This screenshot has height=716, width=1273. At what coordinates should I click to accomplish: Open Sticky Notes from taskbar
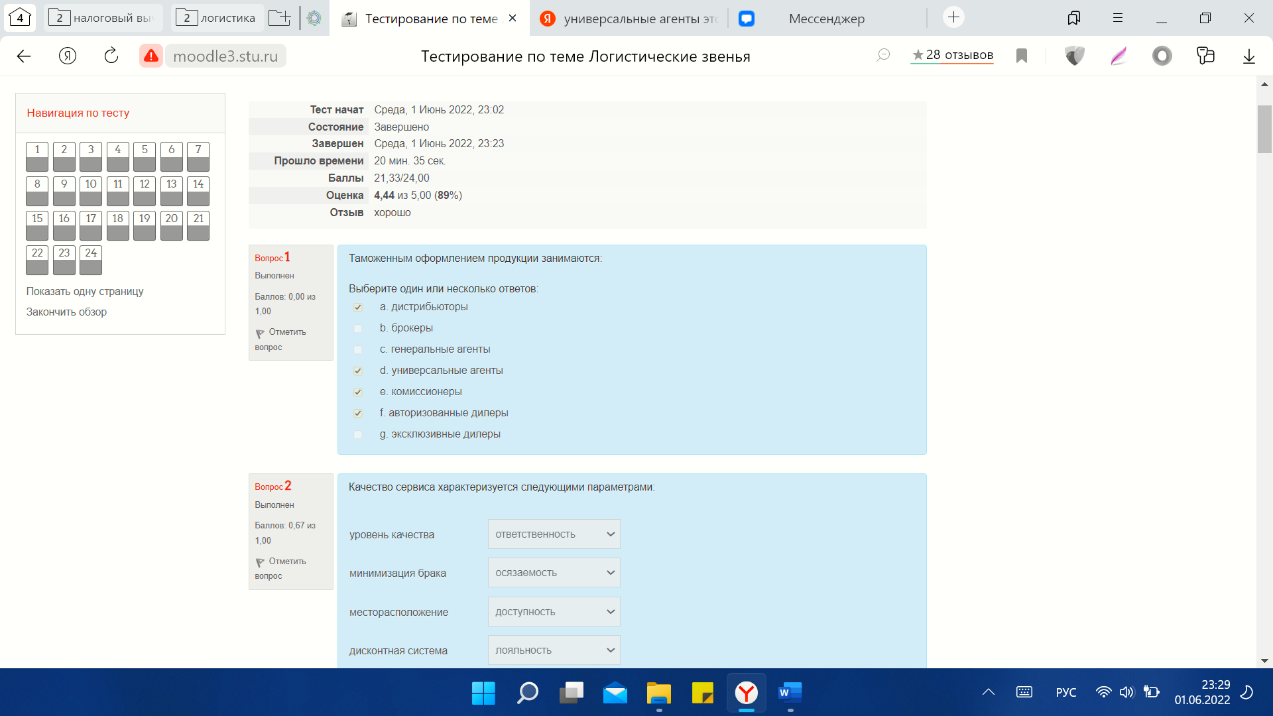point(703,693)
